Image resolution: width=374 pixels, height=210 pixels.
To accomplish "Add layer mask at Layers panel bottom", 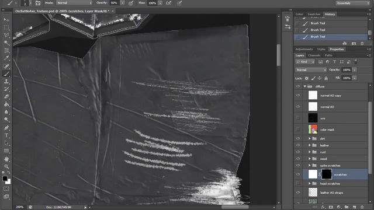I will click(331, 207).
